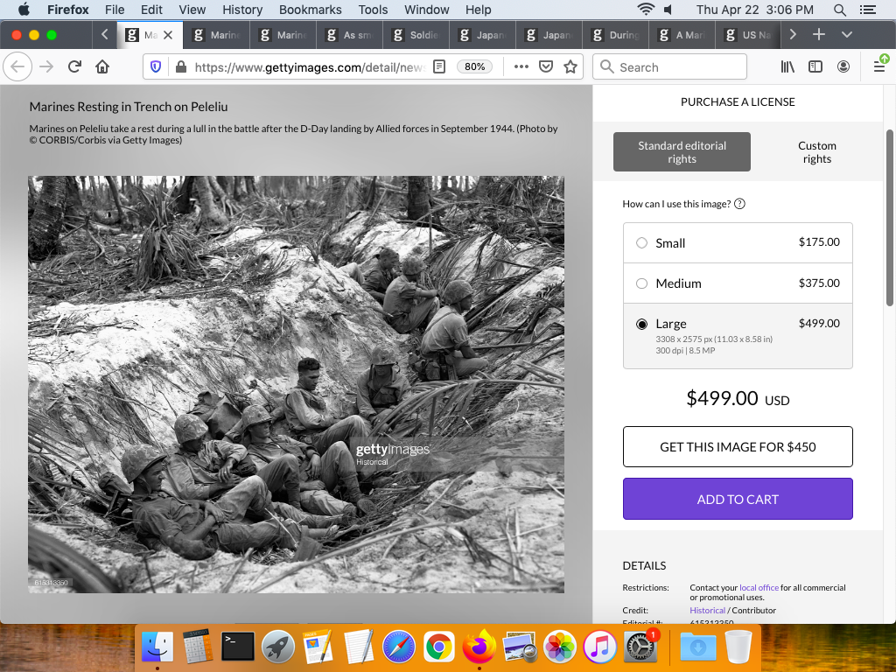Select the Small size option

click(642, 243)
